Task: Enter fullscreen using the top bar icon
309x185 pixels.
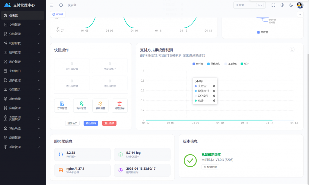Action: [x=273, y=5]
